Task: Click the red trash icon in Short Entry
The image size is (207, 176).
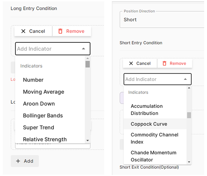Action: [164, 63]
